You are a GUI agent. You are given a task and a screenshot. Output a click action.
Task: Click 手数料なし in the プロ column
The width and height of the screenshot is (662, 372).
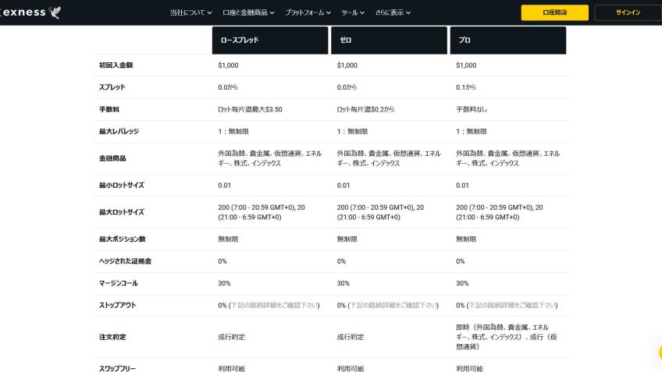471,109
